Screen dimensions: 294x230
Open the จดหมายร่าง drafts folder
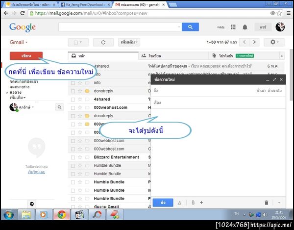pos(20,87)
